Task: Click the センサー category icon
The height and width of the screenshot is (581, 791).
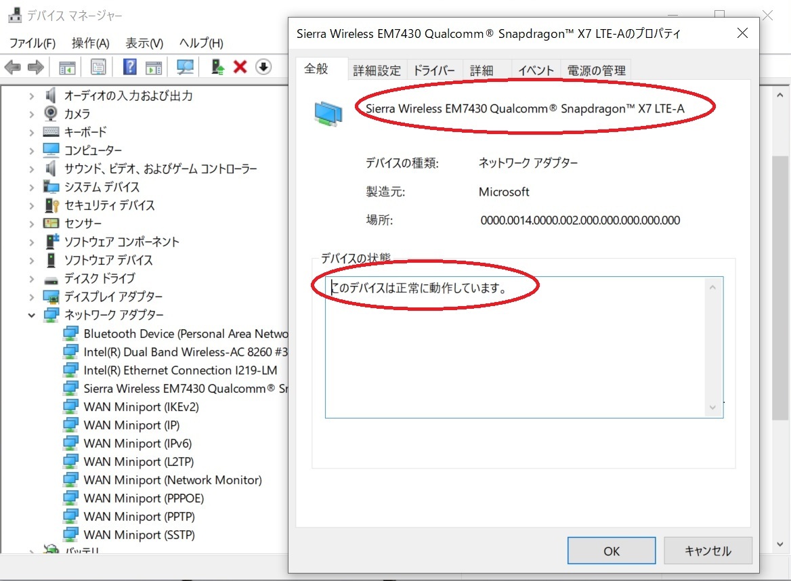Action: tap(51, 223)
